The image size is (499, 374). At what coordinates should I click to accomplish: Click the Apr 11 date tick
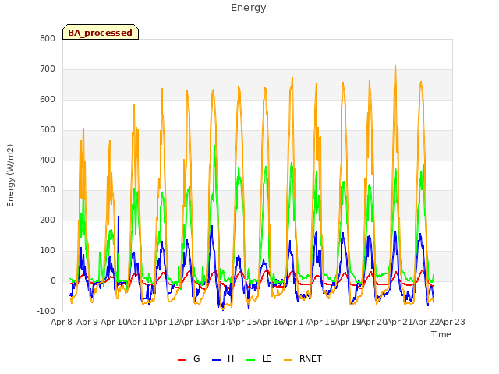[x=140, y=322]
